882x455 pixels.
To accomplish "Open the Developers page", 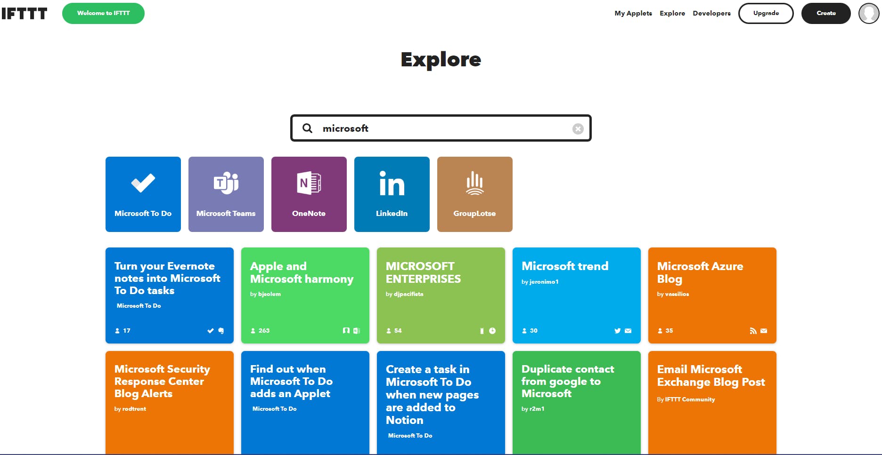I will 711,13.
